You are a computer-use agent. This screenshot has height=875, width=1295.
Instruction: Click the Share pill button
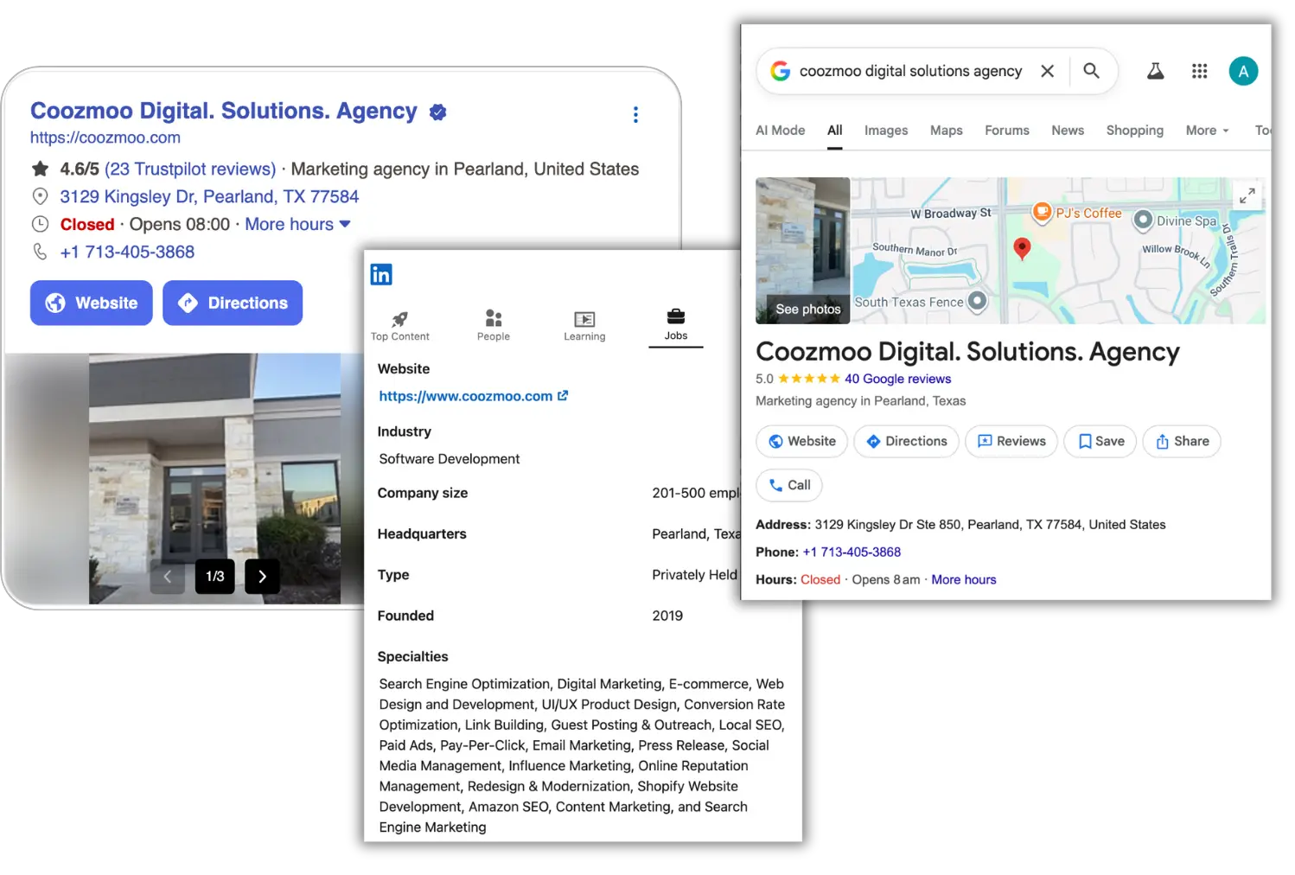1182,442
